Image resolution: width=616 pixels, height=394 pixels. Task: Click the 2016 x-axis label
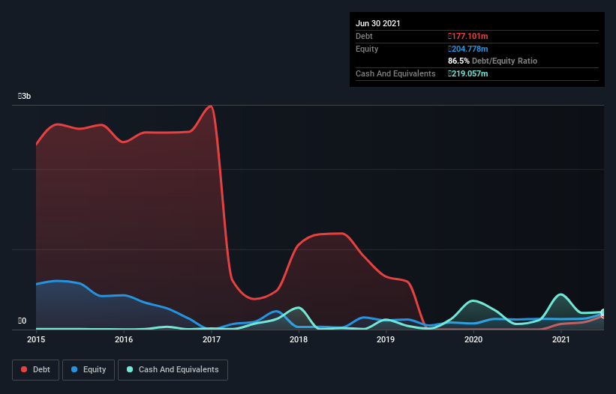click(x=124, y=339)
